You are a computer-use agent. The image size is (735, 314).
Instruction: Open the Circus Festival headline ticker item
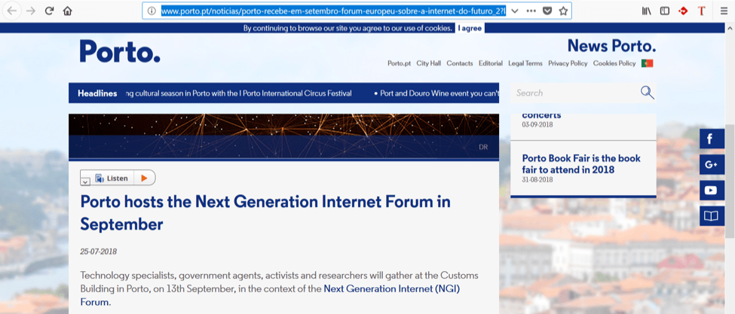pos(239,93)
